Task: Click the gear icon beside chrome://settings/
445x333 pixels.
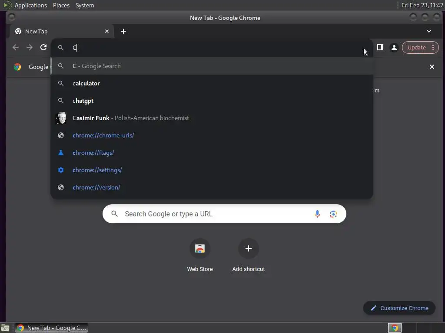Action: pyautogui.click(x=61, y=170)
